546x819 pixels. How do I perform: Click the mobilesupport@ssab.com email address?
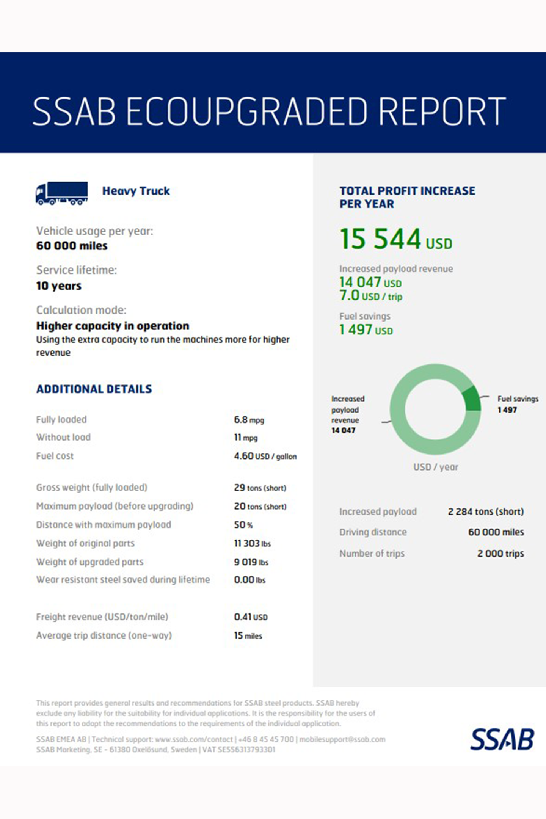[342, 739]
